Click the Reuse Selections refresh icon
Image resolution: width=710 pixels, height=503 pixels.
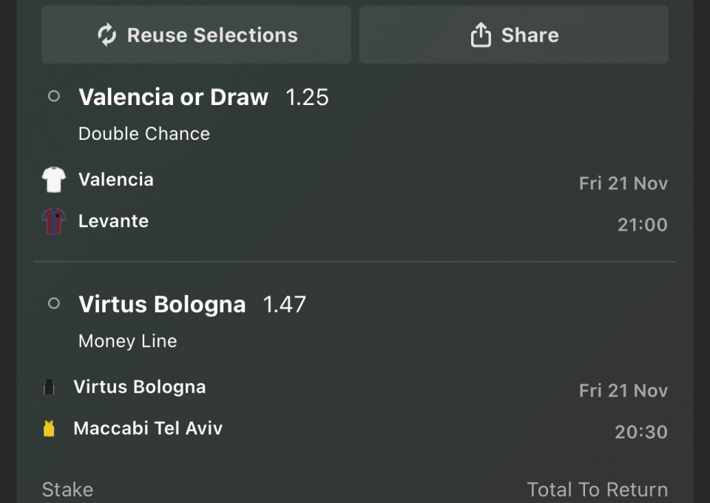tap(107, 35)
